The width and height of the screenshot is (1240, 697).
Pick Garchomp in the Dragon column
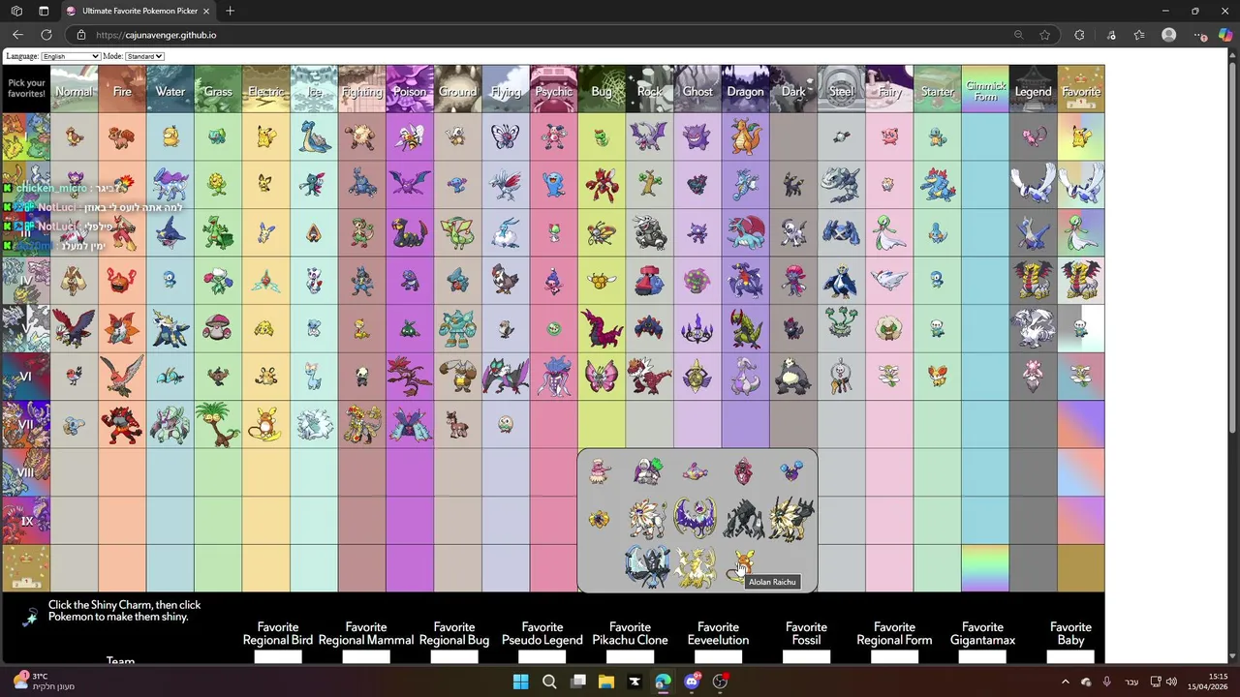pyautogui.click(x=745, y=281)
